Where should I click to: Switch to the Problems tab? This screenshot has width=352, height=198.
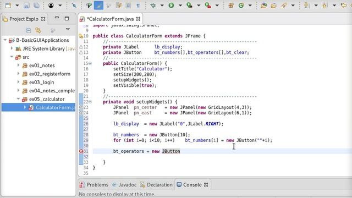[94, 185]
